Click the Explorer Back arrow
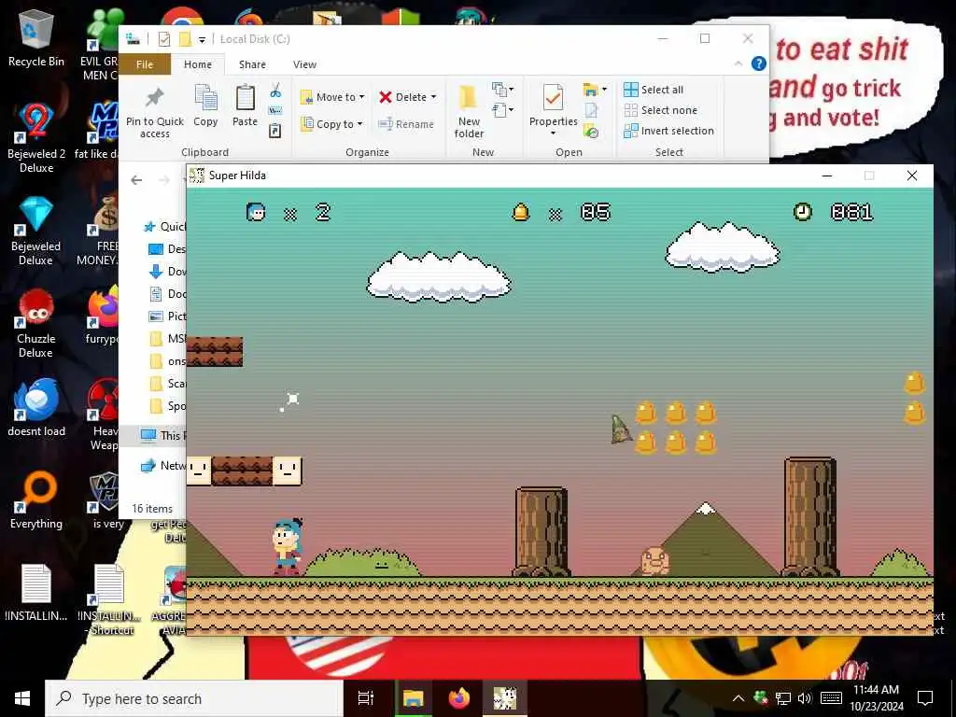Image resolution: width=956 pixels, height=717 pixels. click(x=136, y=180)
